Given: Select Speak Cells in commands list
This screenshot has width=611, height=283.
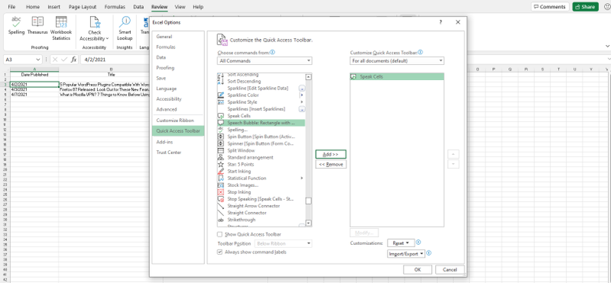Looking at the screenshot, I should pos(261,116).
